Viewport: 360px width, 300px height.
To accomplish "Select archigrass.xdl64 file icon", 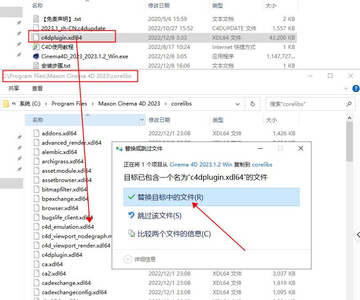I will (x=36, y=161).
